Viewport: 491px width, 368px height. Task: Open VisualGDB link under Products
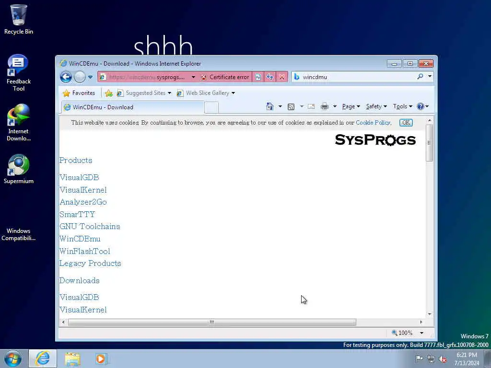pos(79,177)
